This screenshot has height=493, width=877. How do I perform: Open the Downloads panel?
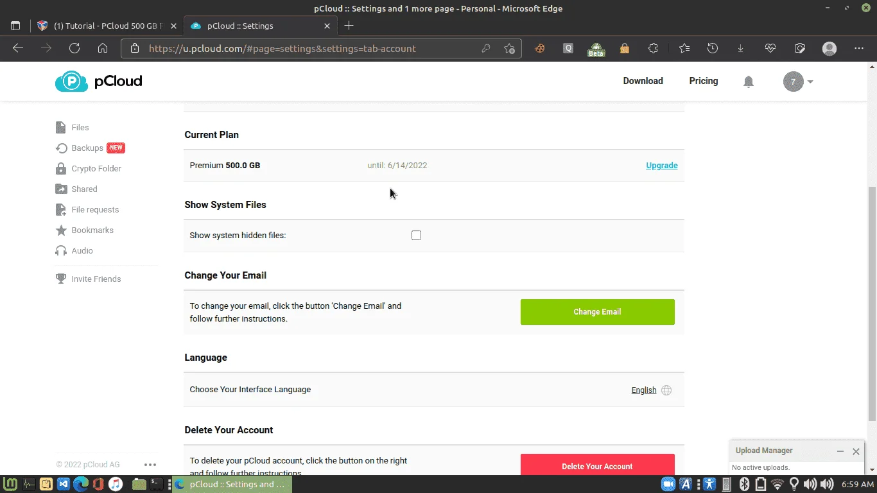[x=741, y=48]
